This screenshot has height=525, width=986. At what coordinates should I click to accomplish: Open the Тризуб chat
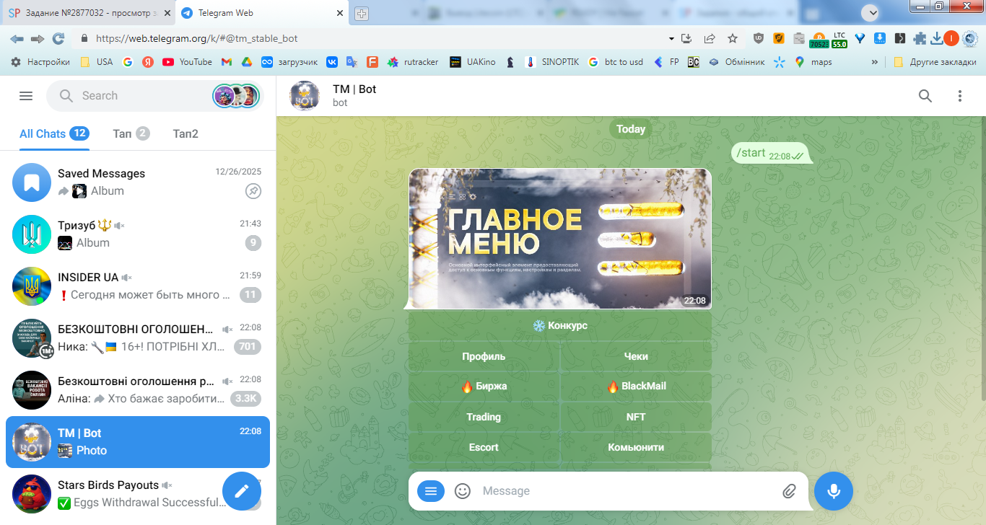point(138,234)
